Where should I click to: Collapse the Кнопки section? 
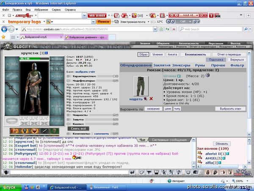pyautogui.click(x=68, y=124)
